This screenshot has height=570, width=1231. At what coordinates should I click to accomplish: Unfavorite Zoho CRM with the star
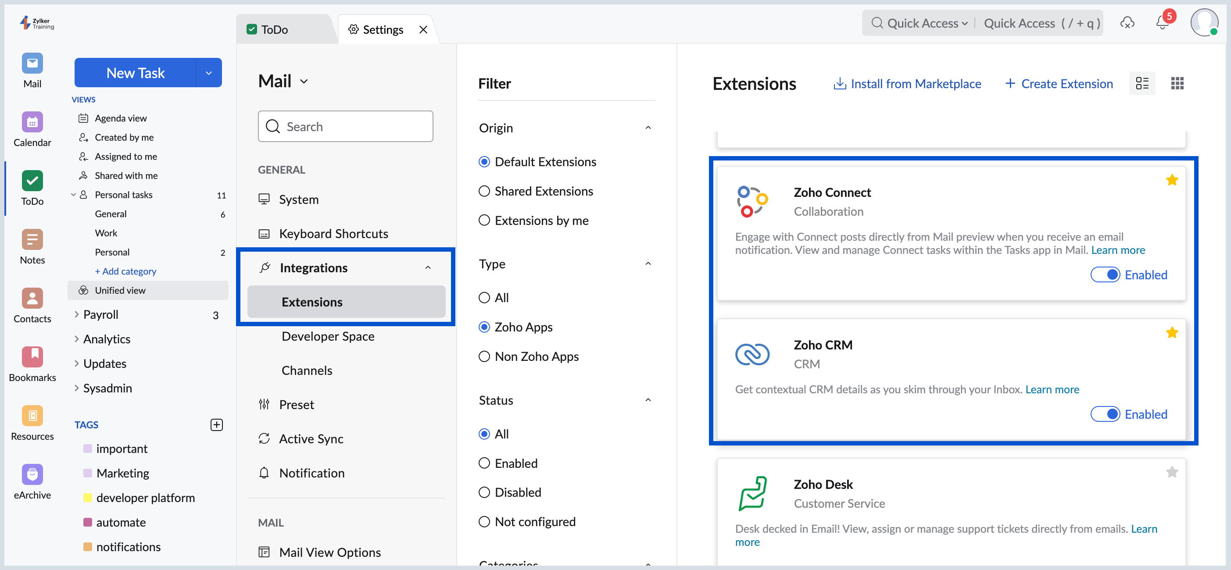1172,332
